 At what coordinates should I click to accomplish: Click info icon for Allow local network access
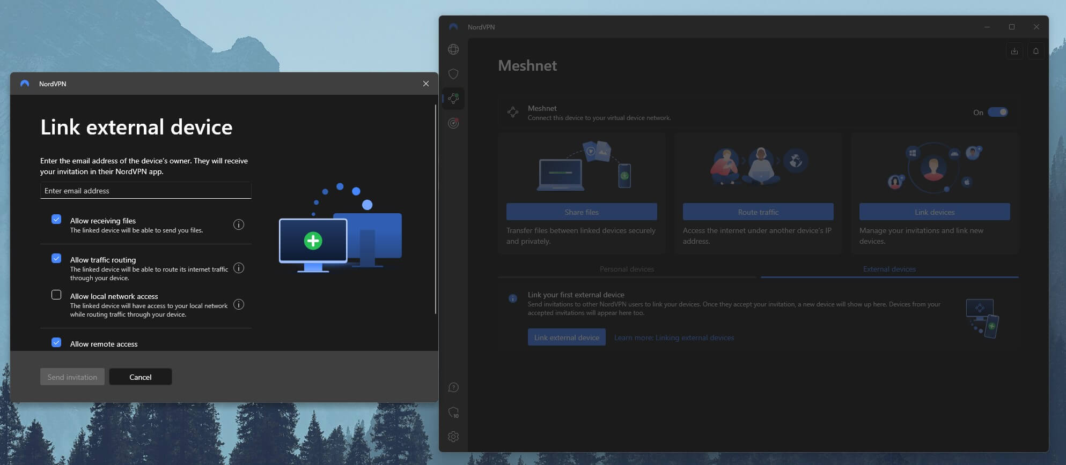click(239, 304)
